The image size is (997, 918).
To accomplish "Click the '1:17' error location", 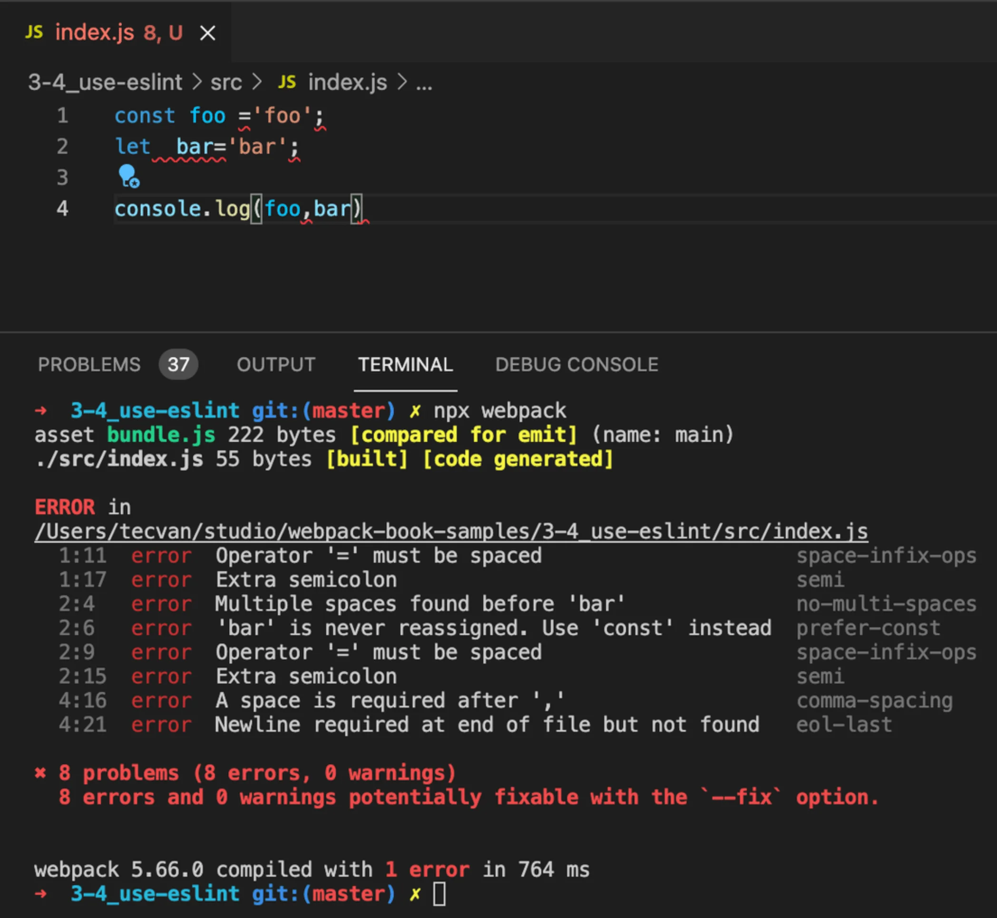I will pyautogui.click(x=82, y=580).
